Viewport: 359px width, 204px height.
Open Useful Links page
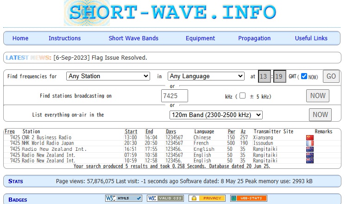pyautogui.click(x=311, y=38)
